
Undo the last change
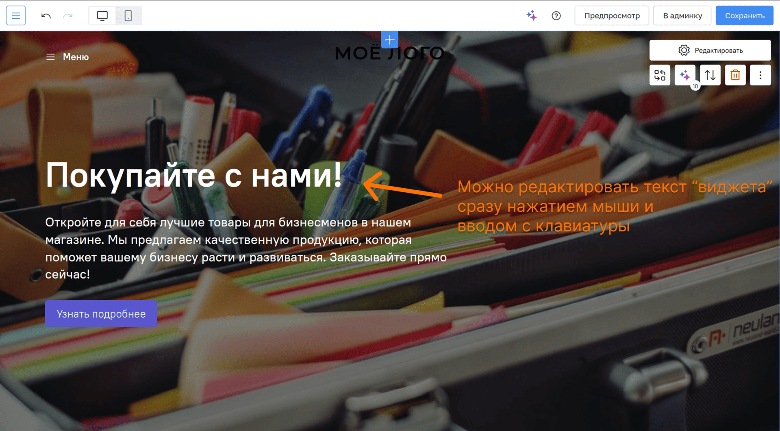tap(46, 15)
